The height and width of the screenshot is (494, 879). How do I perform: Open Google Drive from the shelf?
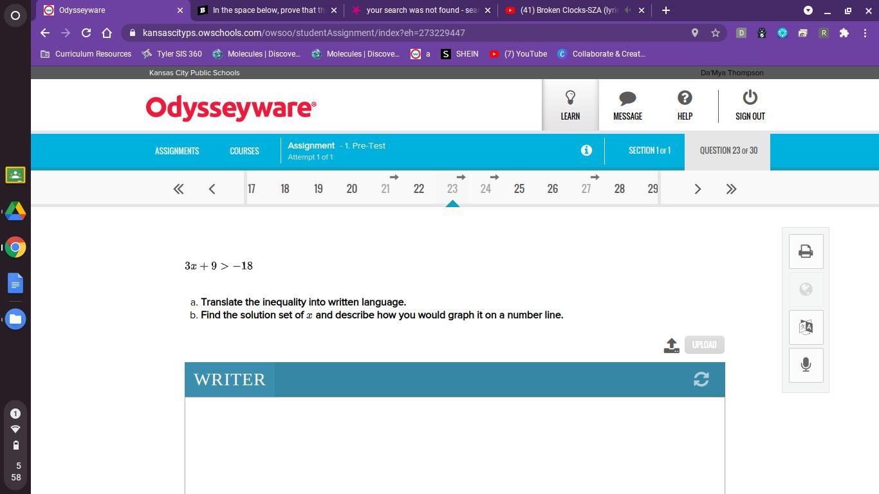pos(15,211)
